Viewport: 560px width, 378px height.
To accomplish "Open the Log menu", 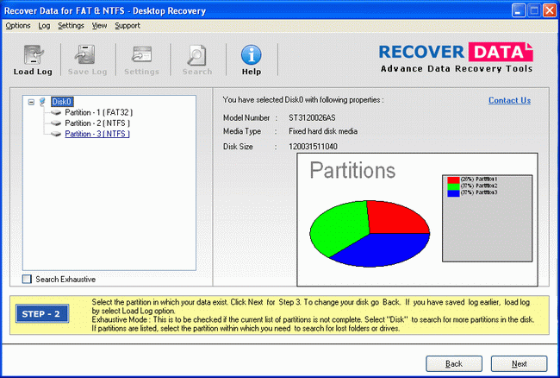I will click(44, 26).
